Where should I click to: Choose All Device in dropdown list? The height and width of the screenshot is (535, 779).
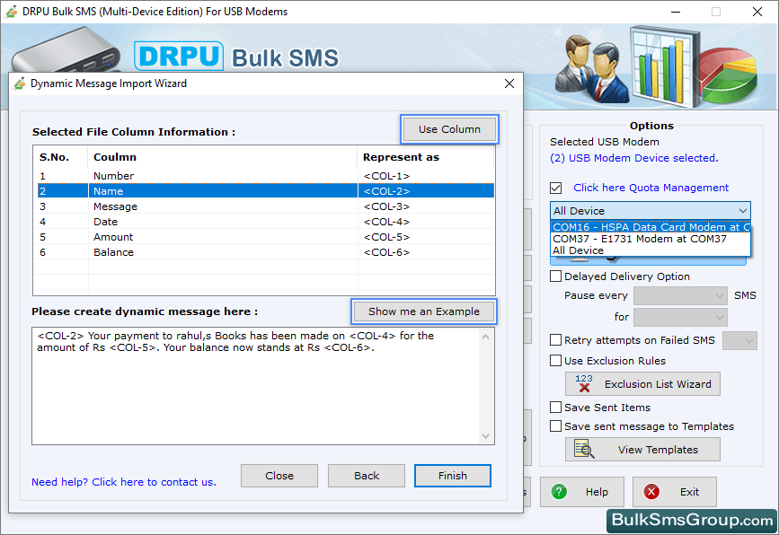[651, 250]
